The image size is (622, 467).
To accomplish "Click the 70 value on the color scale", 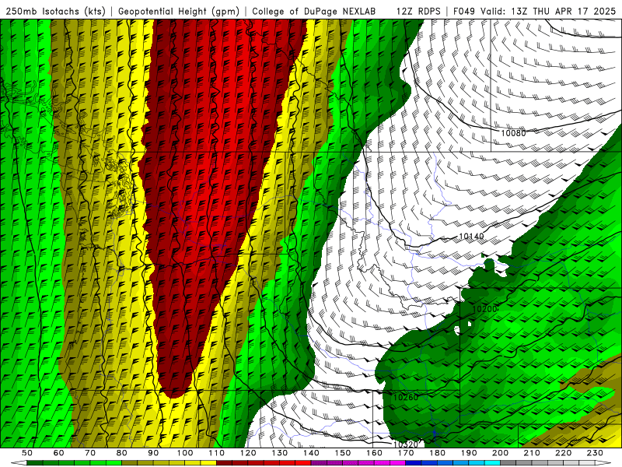I will click(x=90, y=453).
